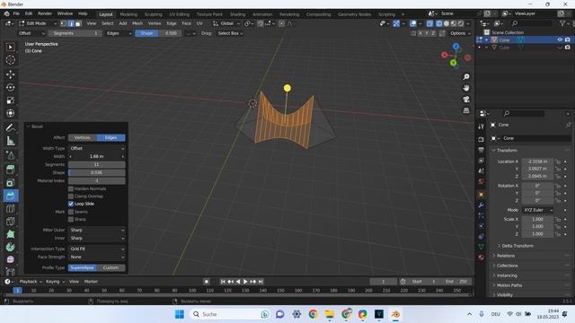Select the Spin tool
Image resolution: width=575 pixels, height=323 pixels.
[x=10, y=248]
